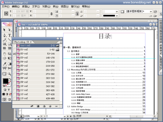Screen dimensions: 163x122
Task: Go to first page in toc-cs2 window
Action: [41, 116]
